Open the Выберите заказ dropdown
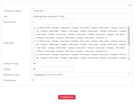The image size is (140, 104). coord(81,75)
